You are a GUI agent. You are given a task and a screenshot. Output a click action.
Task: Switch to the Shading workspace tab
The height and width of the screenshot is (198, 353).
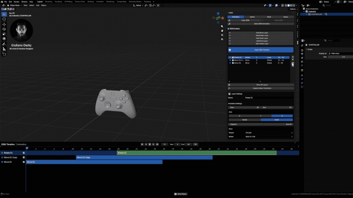pyautogui.click(x=90, y=2)
